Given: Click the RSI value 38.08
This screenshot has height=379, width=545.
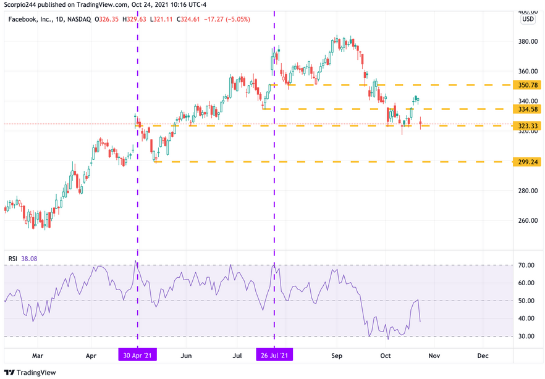Looking at the screenshot, I should click(29, 259).
